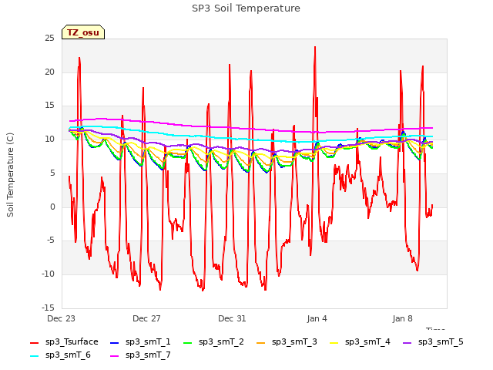The height and width of the screenshot is (370, 493).
Task: Click the magenta sp3_smT_7 legend swatch
Action: tap(115, 356)
